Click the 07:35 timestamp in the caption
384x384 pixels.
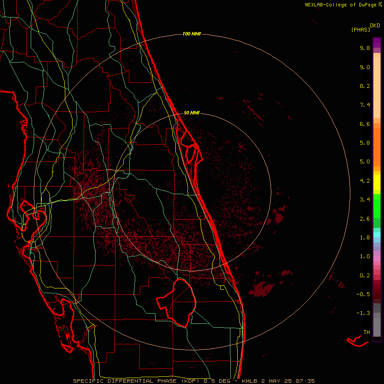click(x=305, y=381)
